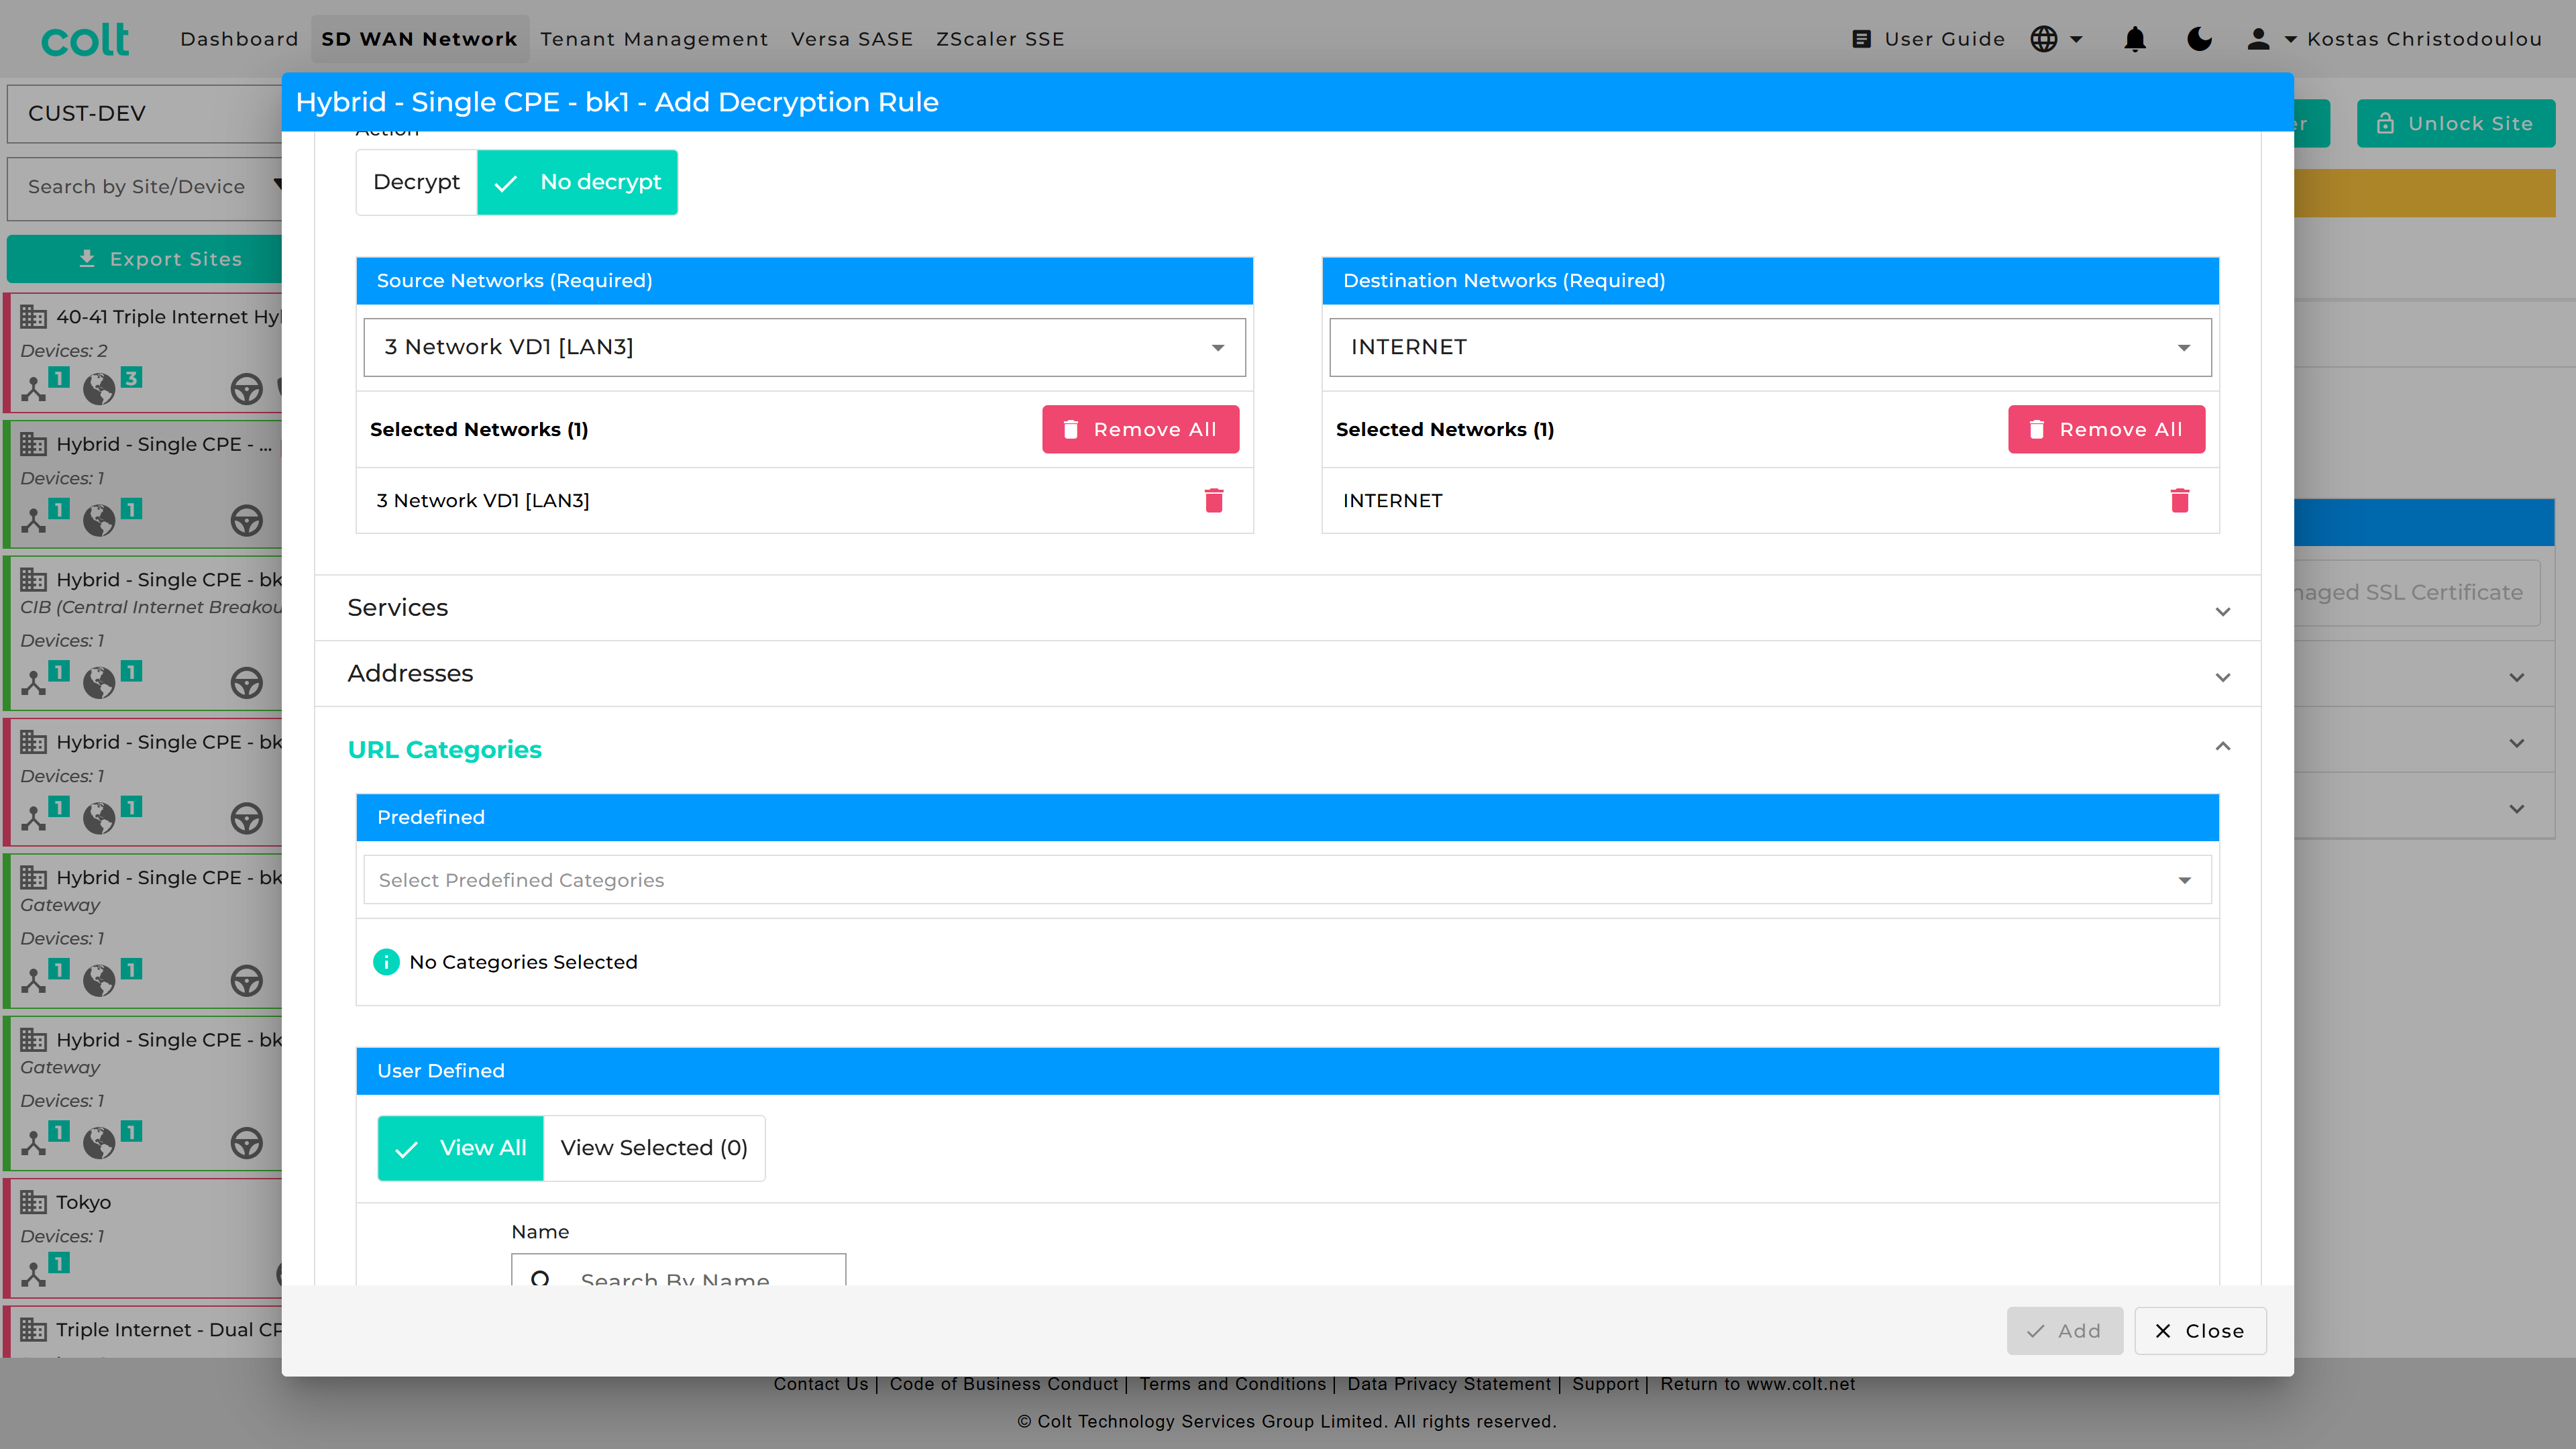Open Tenant Management tab

654,39
